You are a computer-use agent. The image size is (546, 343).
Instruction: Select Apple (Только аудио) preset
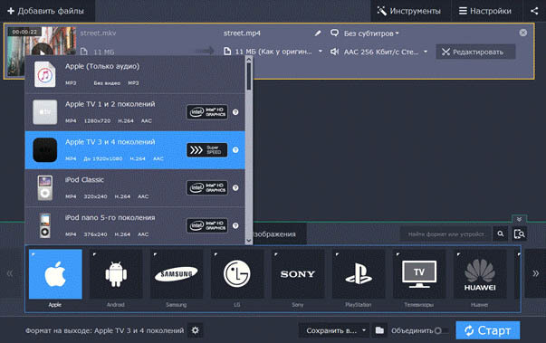(x=135, y=74)
